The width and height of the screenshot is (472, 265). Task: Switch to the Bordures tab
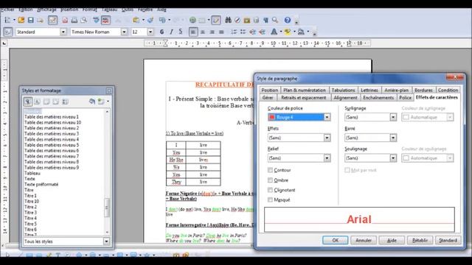[423, 90]
